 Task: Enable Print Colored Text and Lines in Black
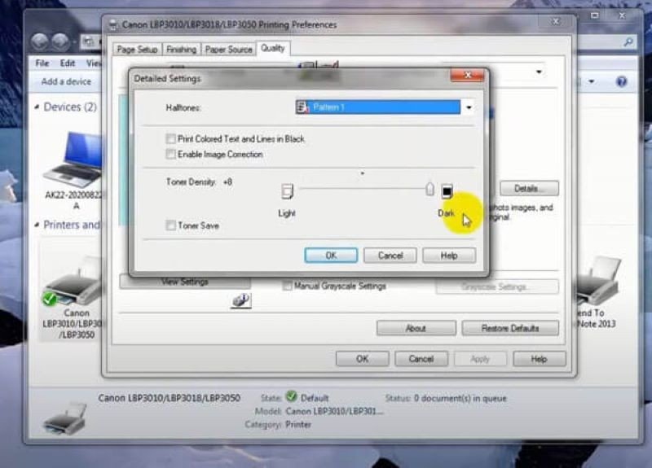click(171, 139)
